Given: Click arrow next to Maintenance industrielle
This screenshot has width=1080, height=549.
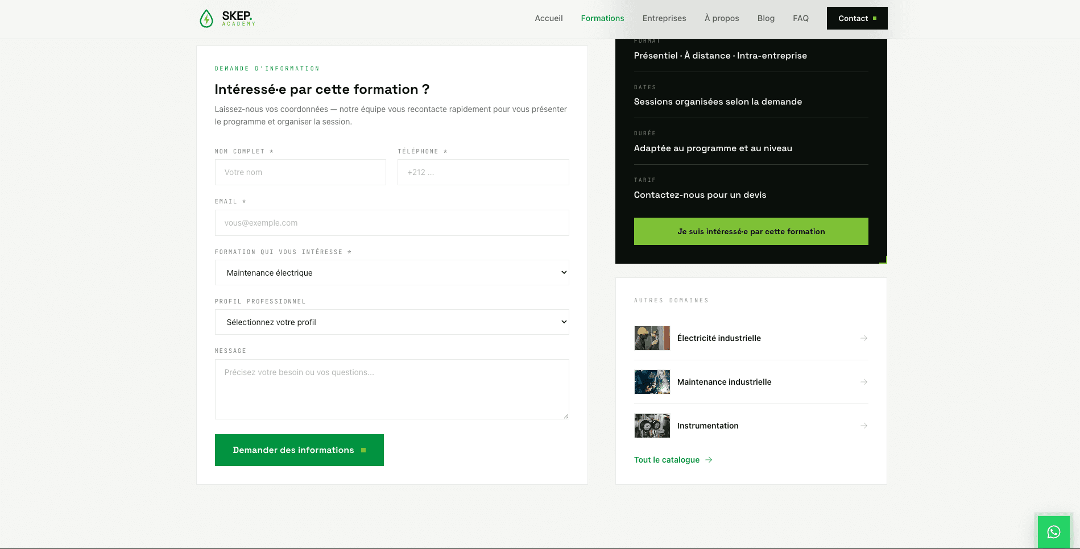Looking at the screenshot, I should pyautogui.click(x=863, y=382).
